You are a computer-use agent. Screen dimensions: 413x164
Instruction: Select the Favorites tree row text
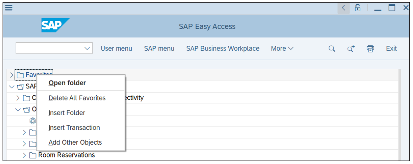(39, 75)
